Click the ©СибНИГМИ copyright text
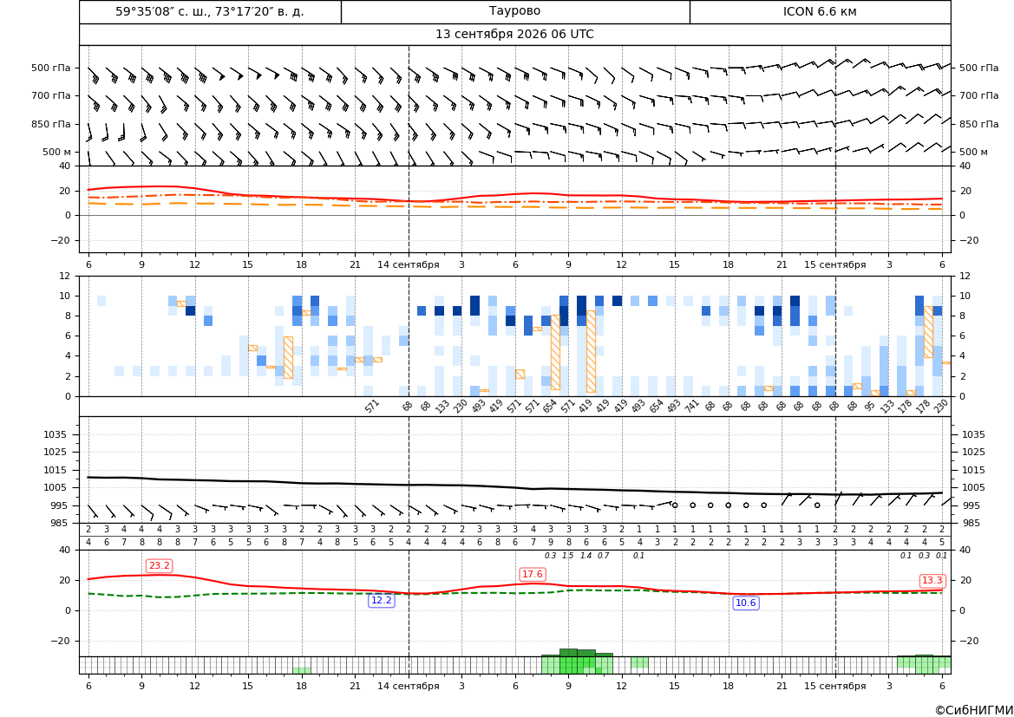 [974, 710]
